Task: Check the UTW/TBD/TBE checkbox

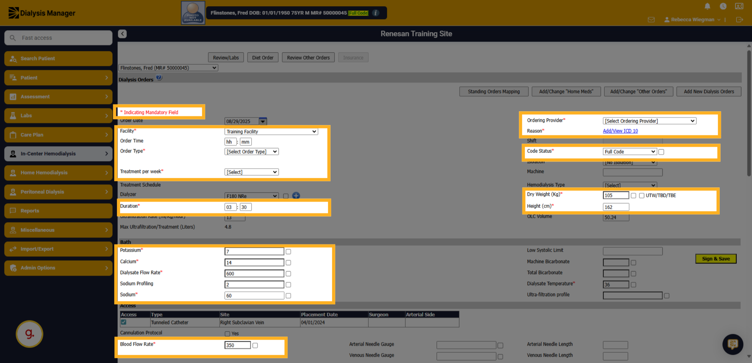Action: [642, 195]
